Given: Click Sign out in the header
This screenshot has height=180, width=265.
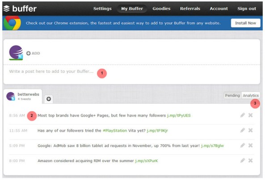Looking at the screenshot, I should pyautogui.click(x=247, y=8).
